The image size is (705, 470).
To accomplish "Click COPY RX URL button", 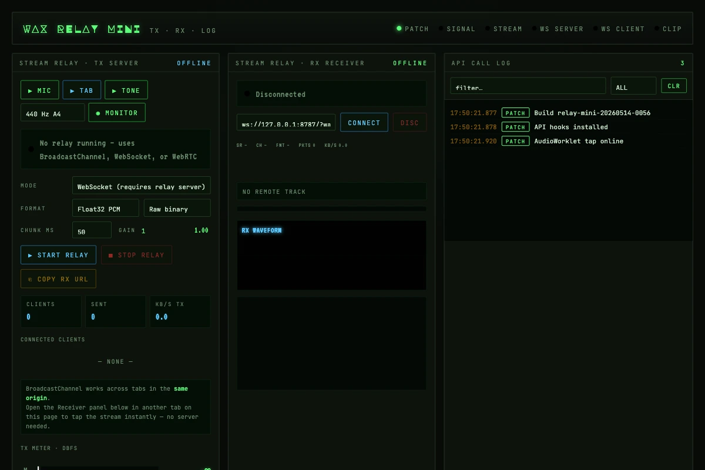I will point(58,278).
